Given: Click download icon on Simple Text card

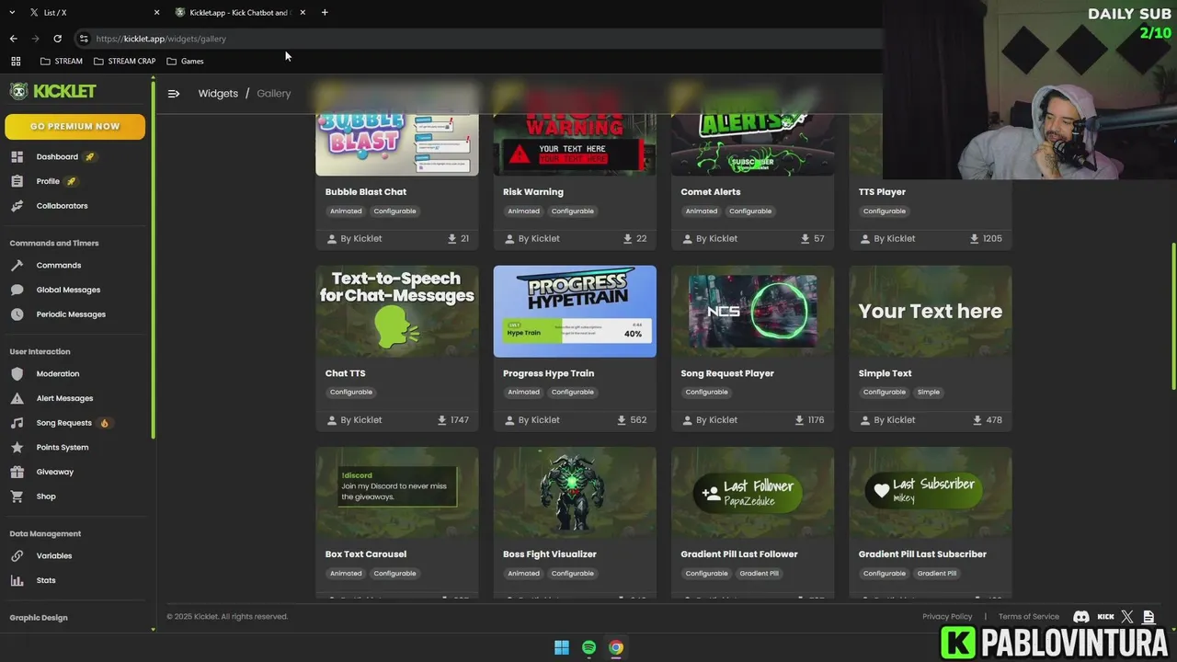Looking at the screenshot, I should 977,420.
